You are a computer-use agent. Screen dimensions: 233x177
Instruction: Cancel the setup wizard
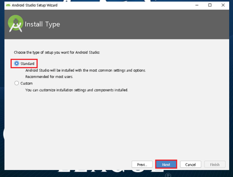click(x=190, y=164)
